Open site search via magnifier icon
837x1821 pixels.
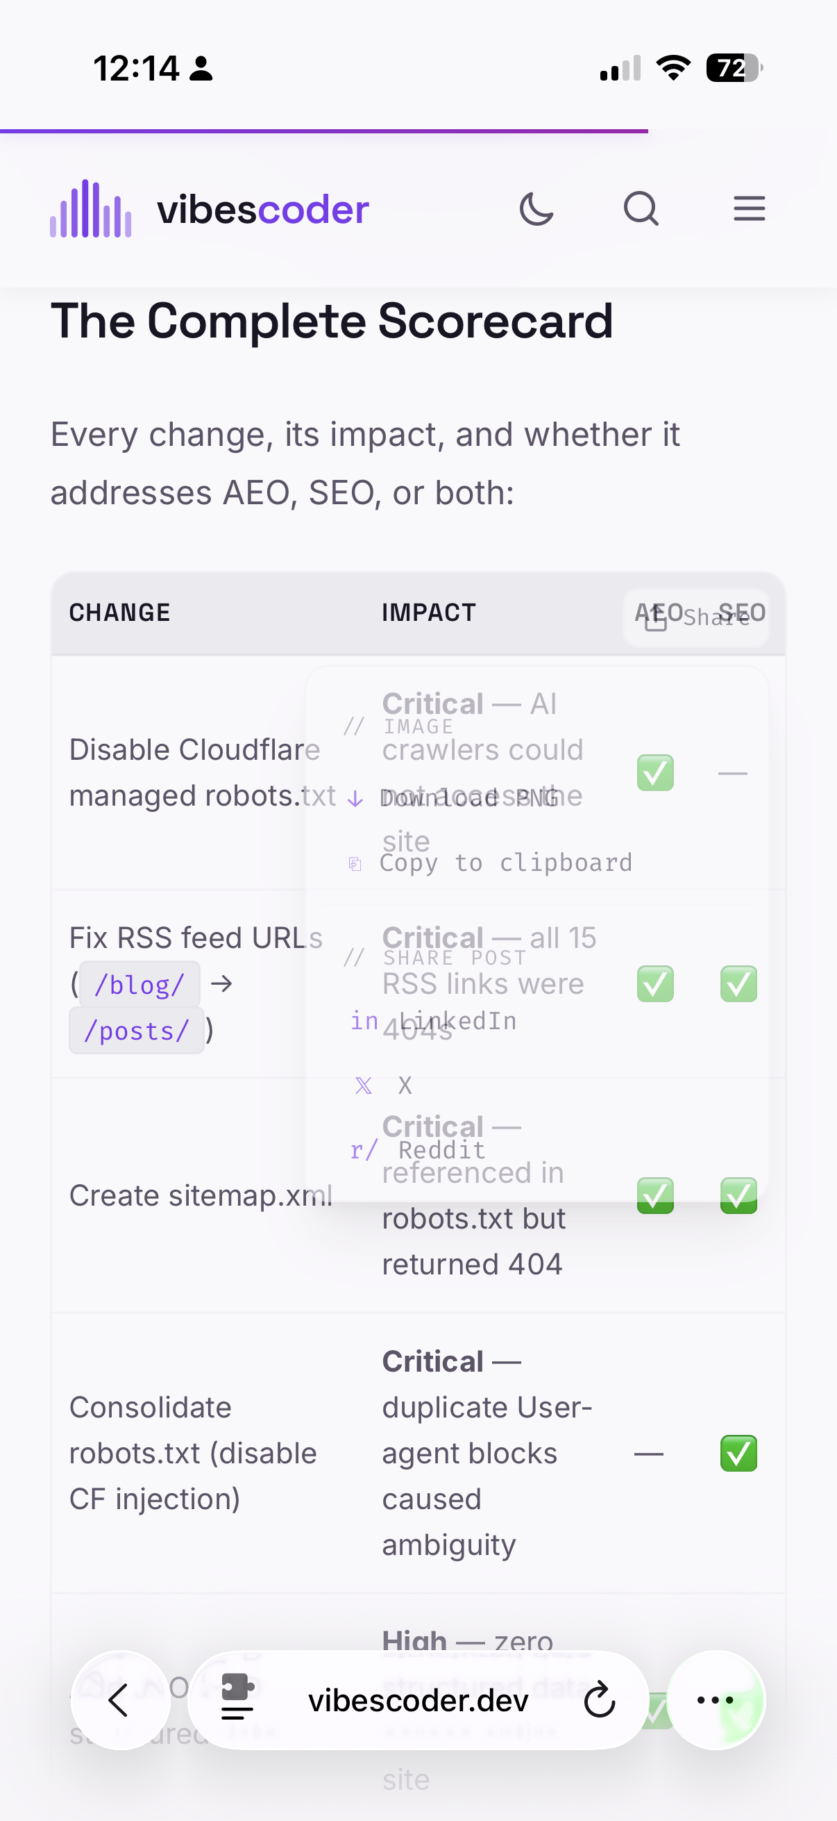pos(641,208)
